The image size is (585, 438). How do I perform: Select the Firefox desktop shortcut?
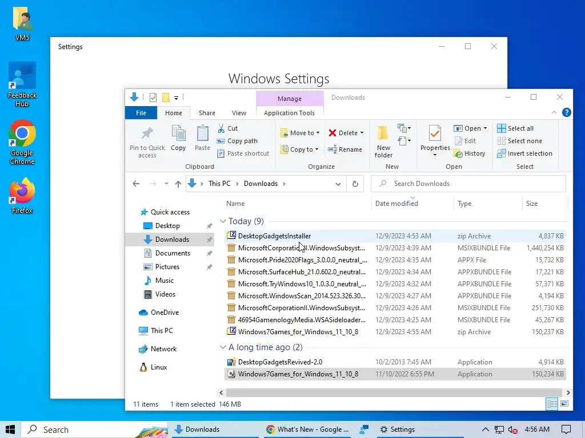point(22,196)
